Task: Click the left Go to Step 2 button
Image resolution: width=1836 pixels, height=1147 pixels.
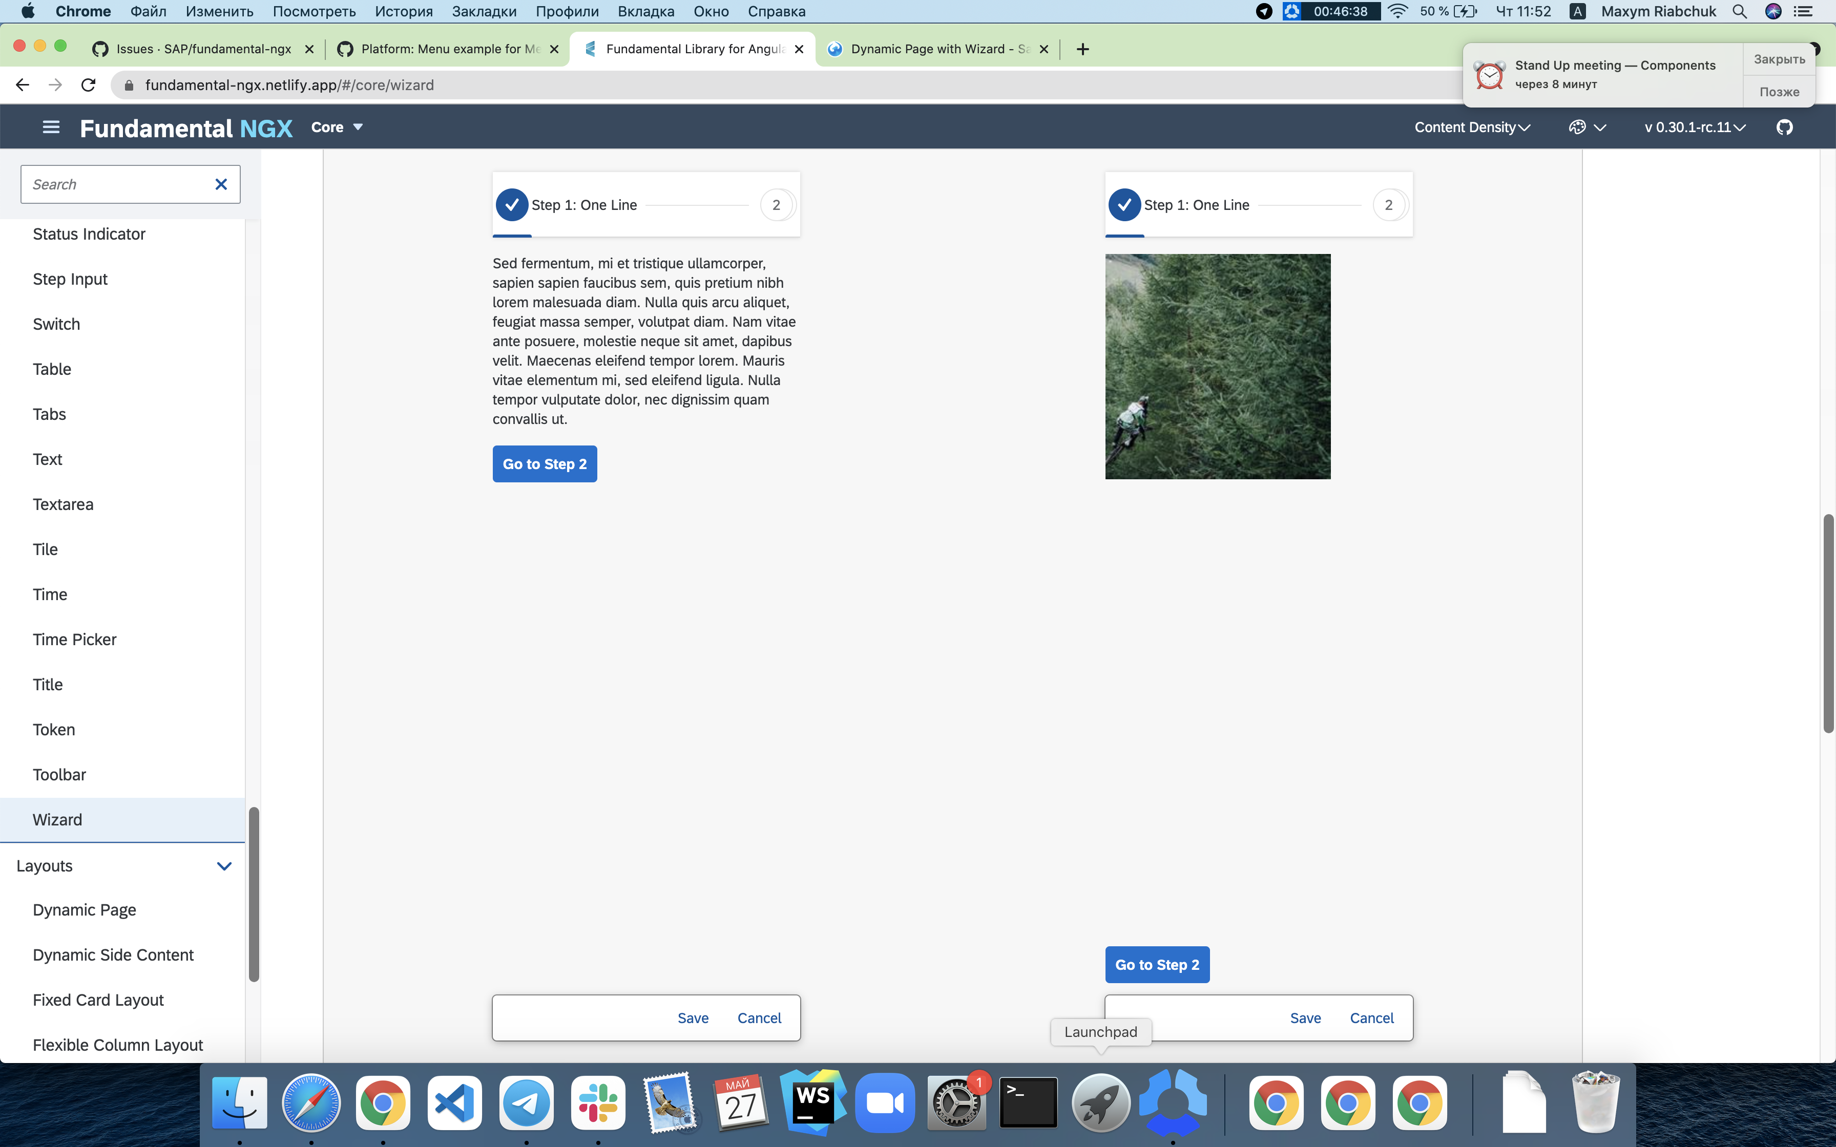Action: [x=545, y=463]
